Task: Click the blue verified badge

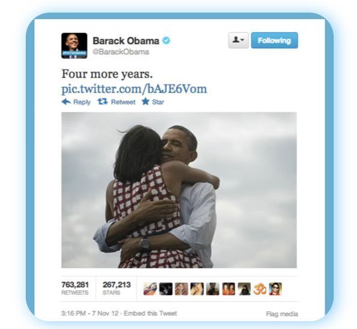Action: click(x=166, y=41)
